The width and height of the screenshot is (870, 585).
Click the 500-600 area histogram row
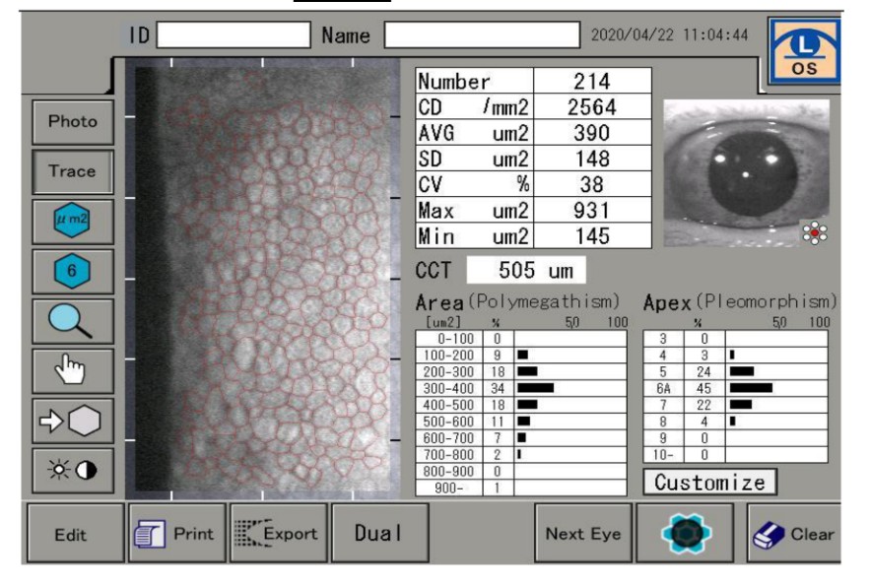521,422
